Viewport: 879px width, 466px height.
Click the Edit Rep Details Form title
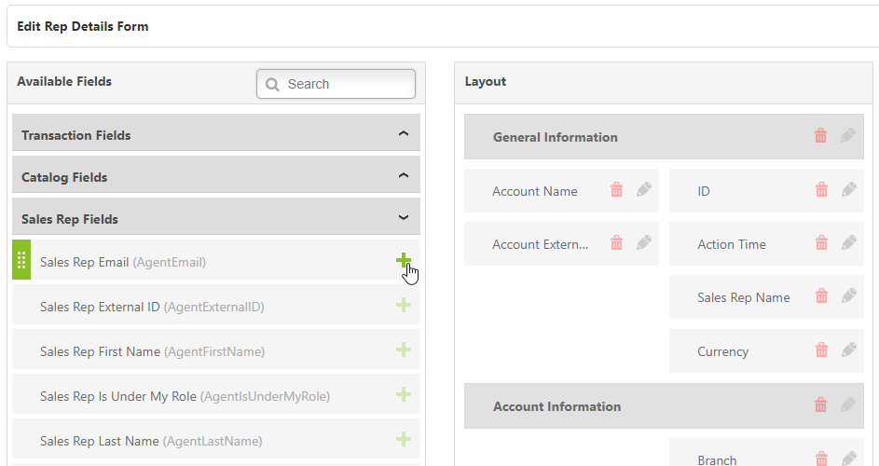(x=82, y=26)
